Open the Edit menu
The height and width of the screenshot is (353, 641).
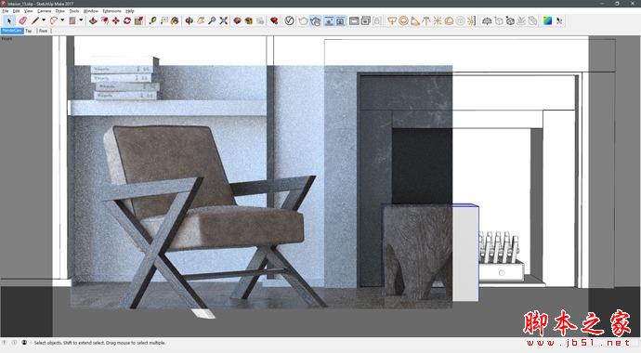[x=16, y=11]
